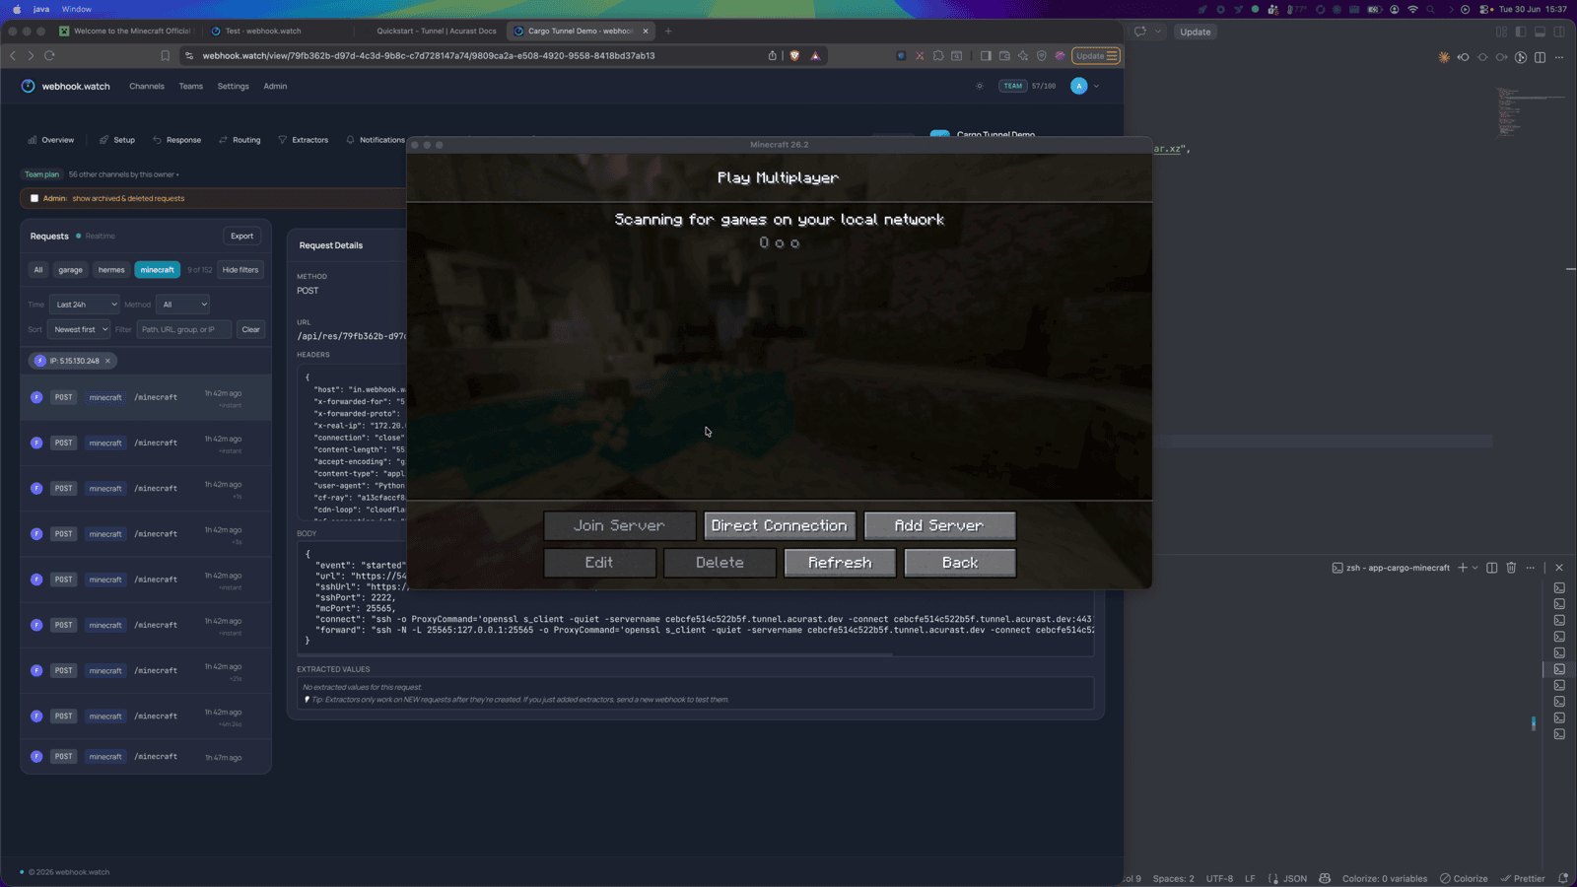1577x887 pixels.
Task: Go back in browser history
Action: (13, 56)
